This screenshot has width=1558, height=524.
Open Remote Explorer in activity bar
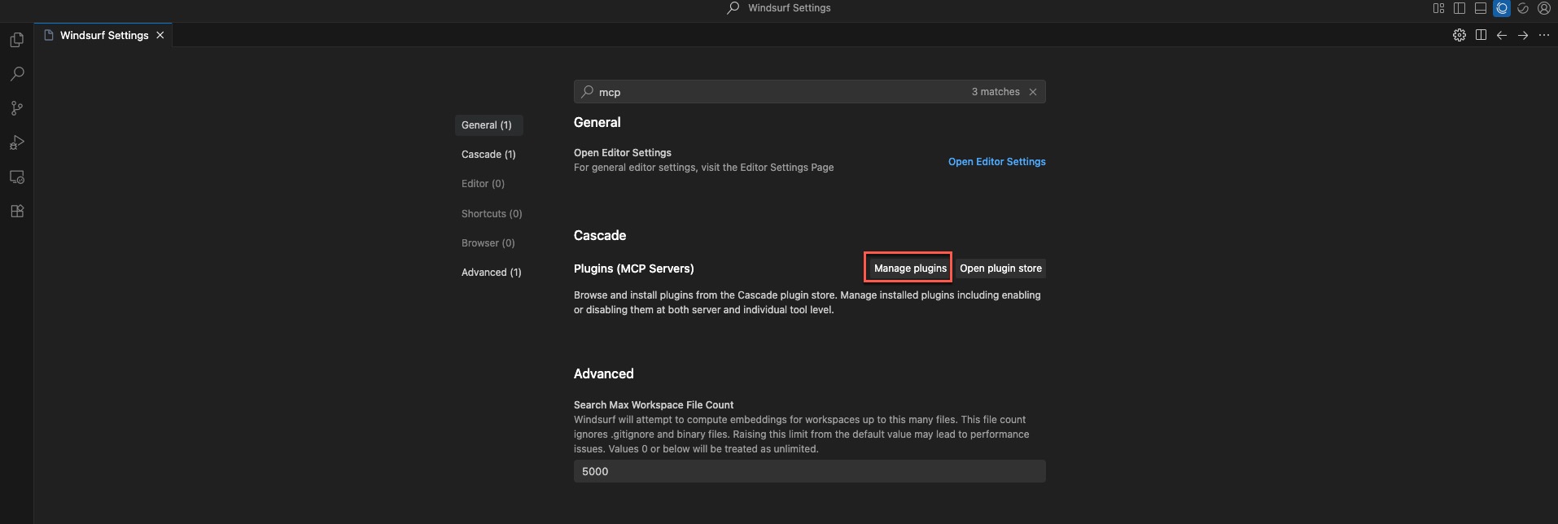coord(16,177)
